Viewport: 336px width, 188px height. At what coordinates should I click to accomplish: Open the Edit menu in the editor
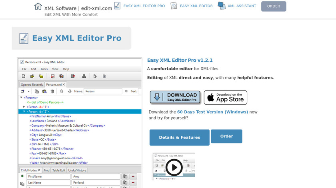(34, 69)
